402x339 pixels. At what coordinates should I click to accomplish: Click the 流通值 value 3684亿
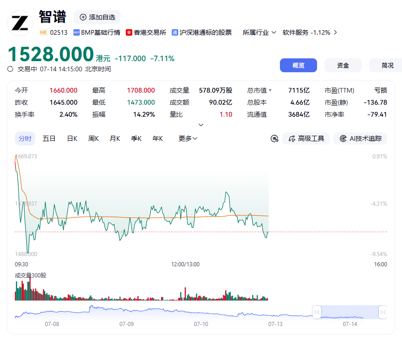click(299, 114)
